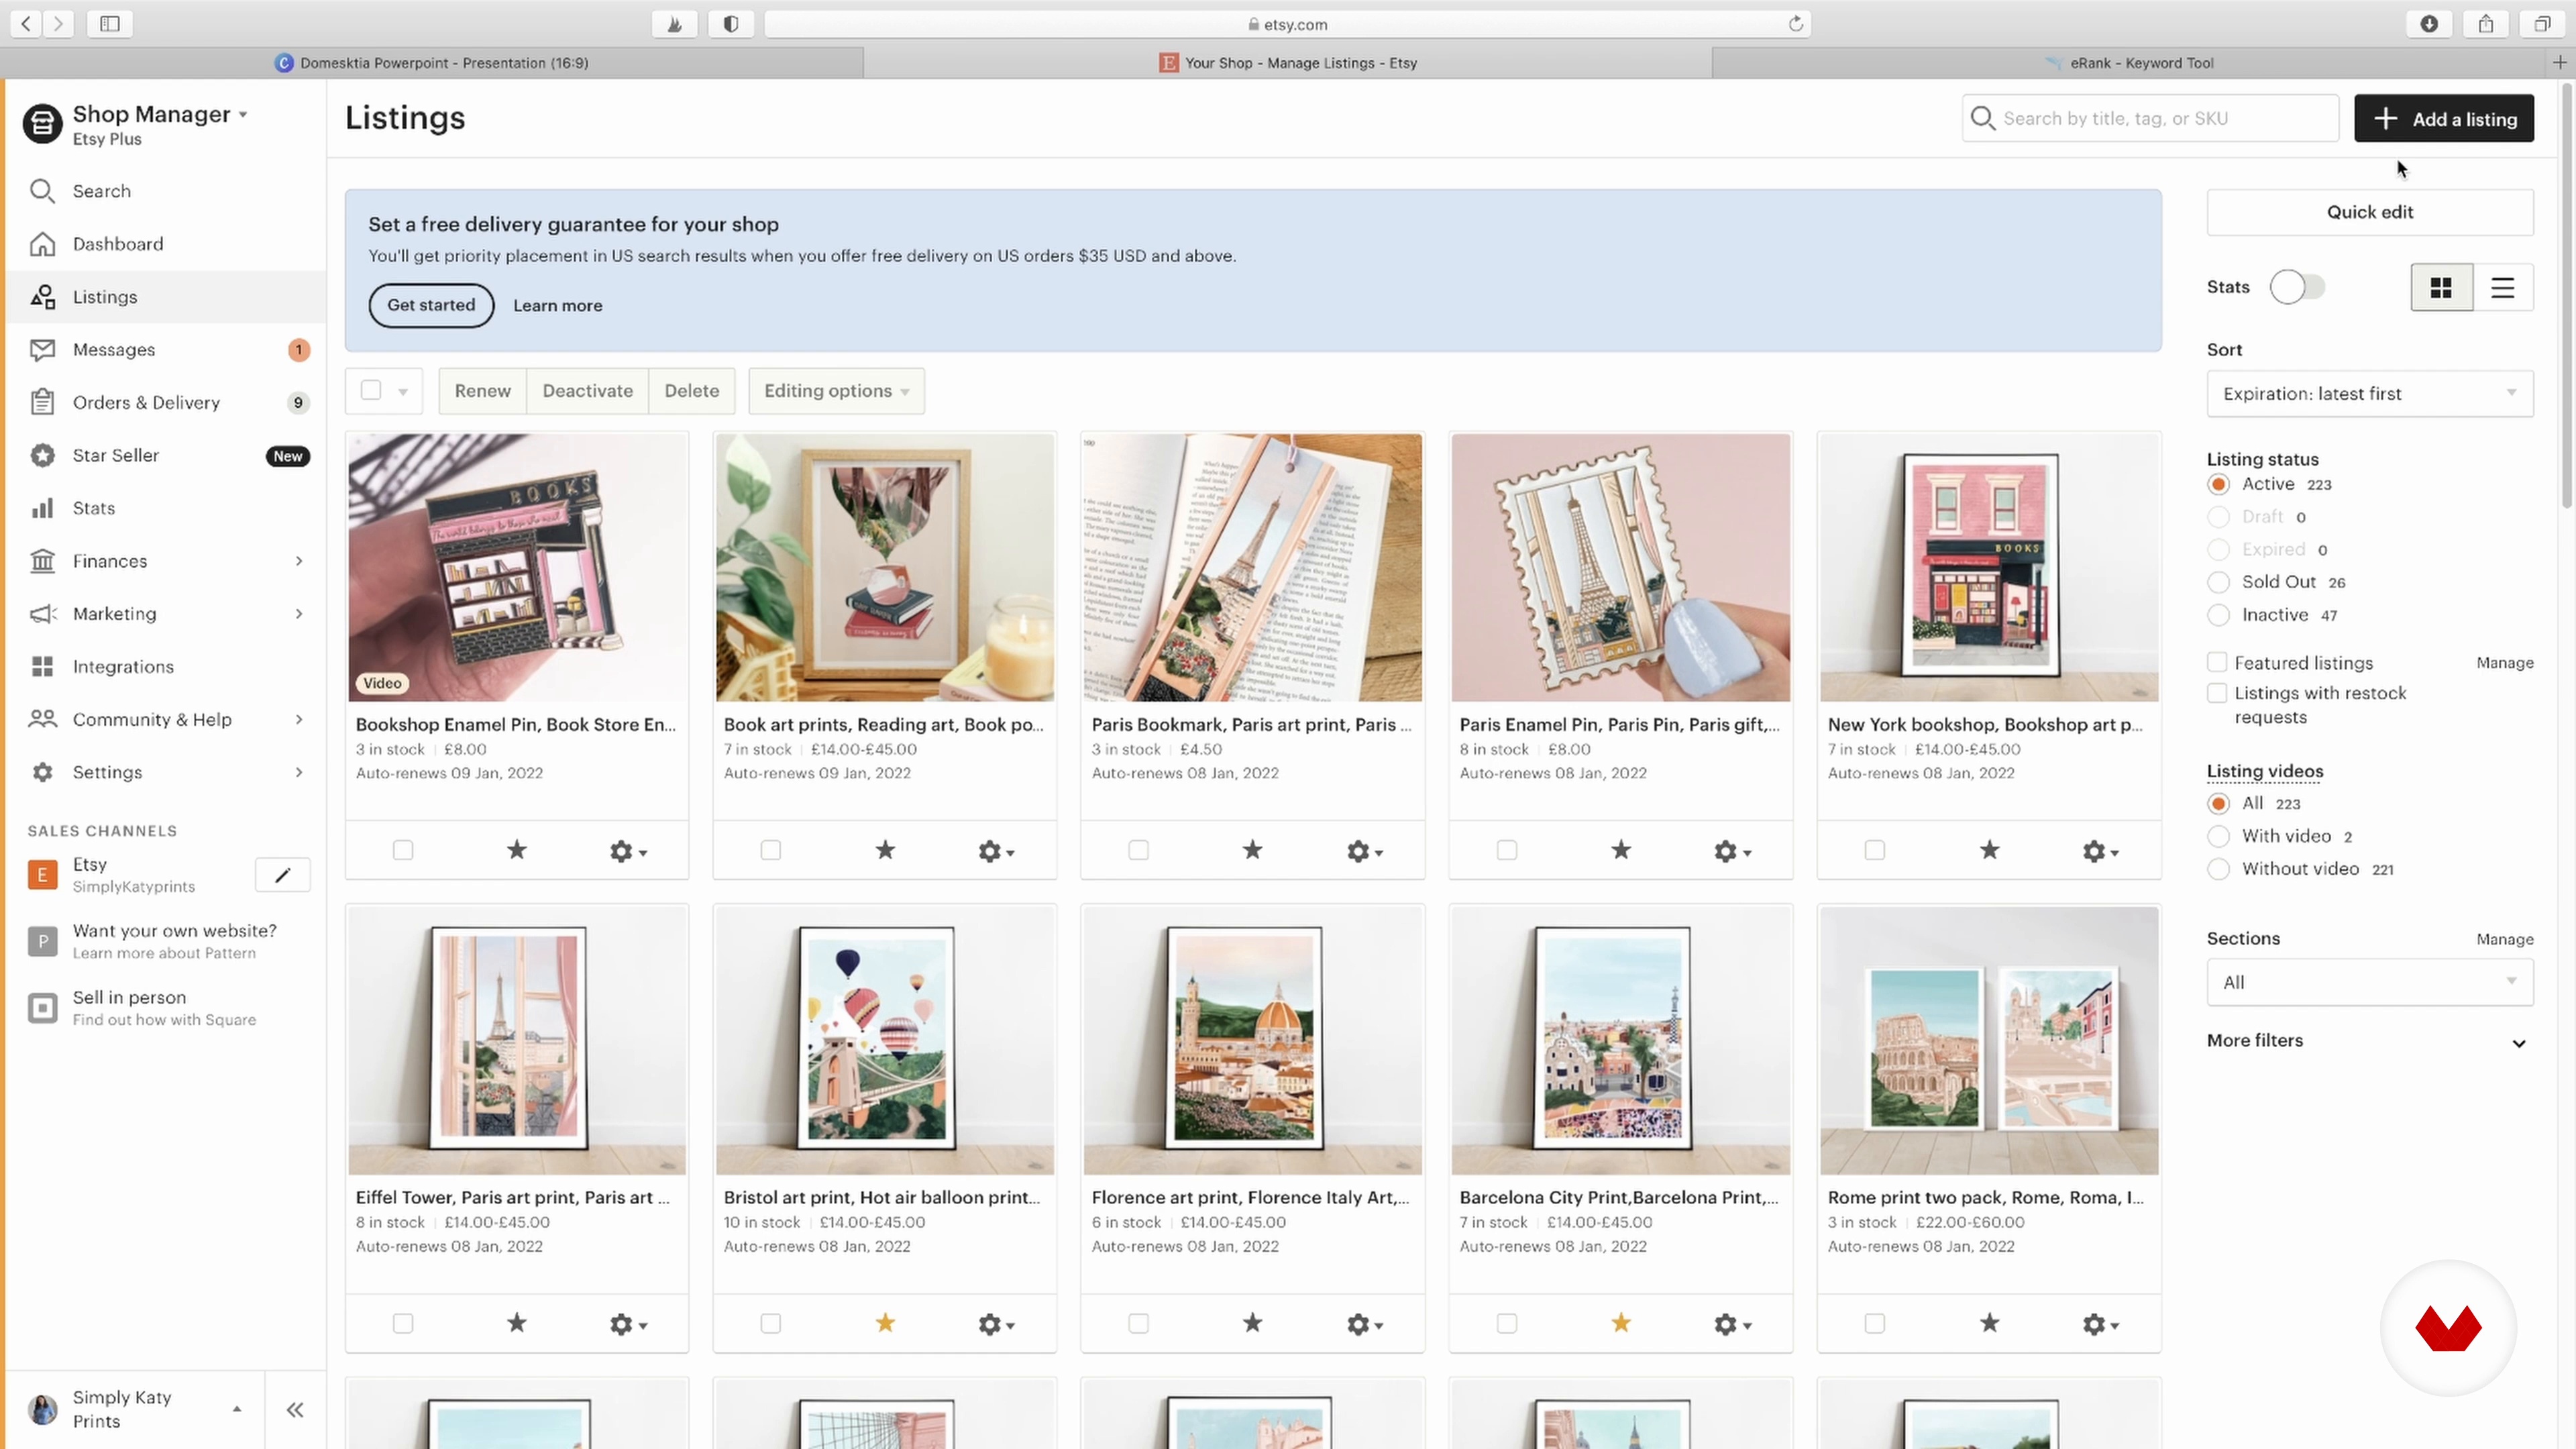Check Featured listings filter
Image resolution: width=2576 pixels, height=1449 pixels.
2217,662
